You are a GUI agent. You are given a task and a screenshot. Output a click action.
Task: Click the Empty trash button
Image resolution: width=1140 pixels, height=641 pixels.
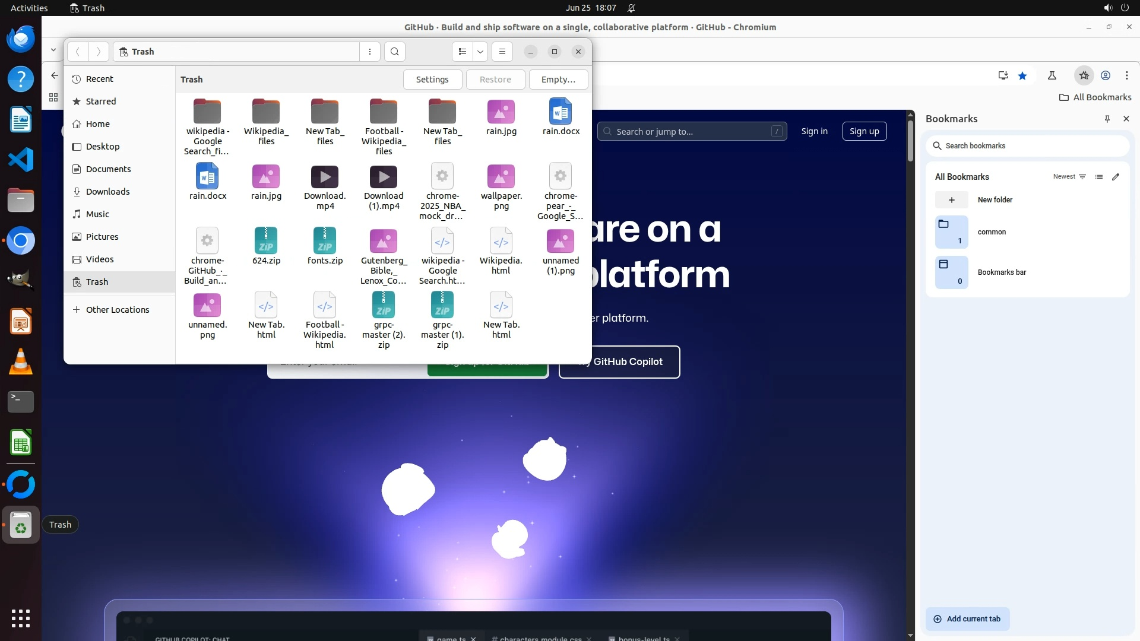[x=558, y=80]
